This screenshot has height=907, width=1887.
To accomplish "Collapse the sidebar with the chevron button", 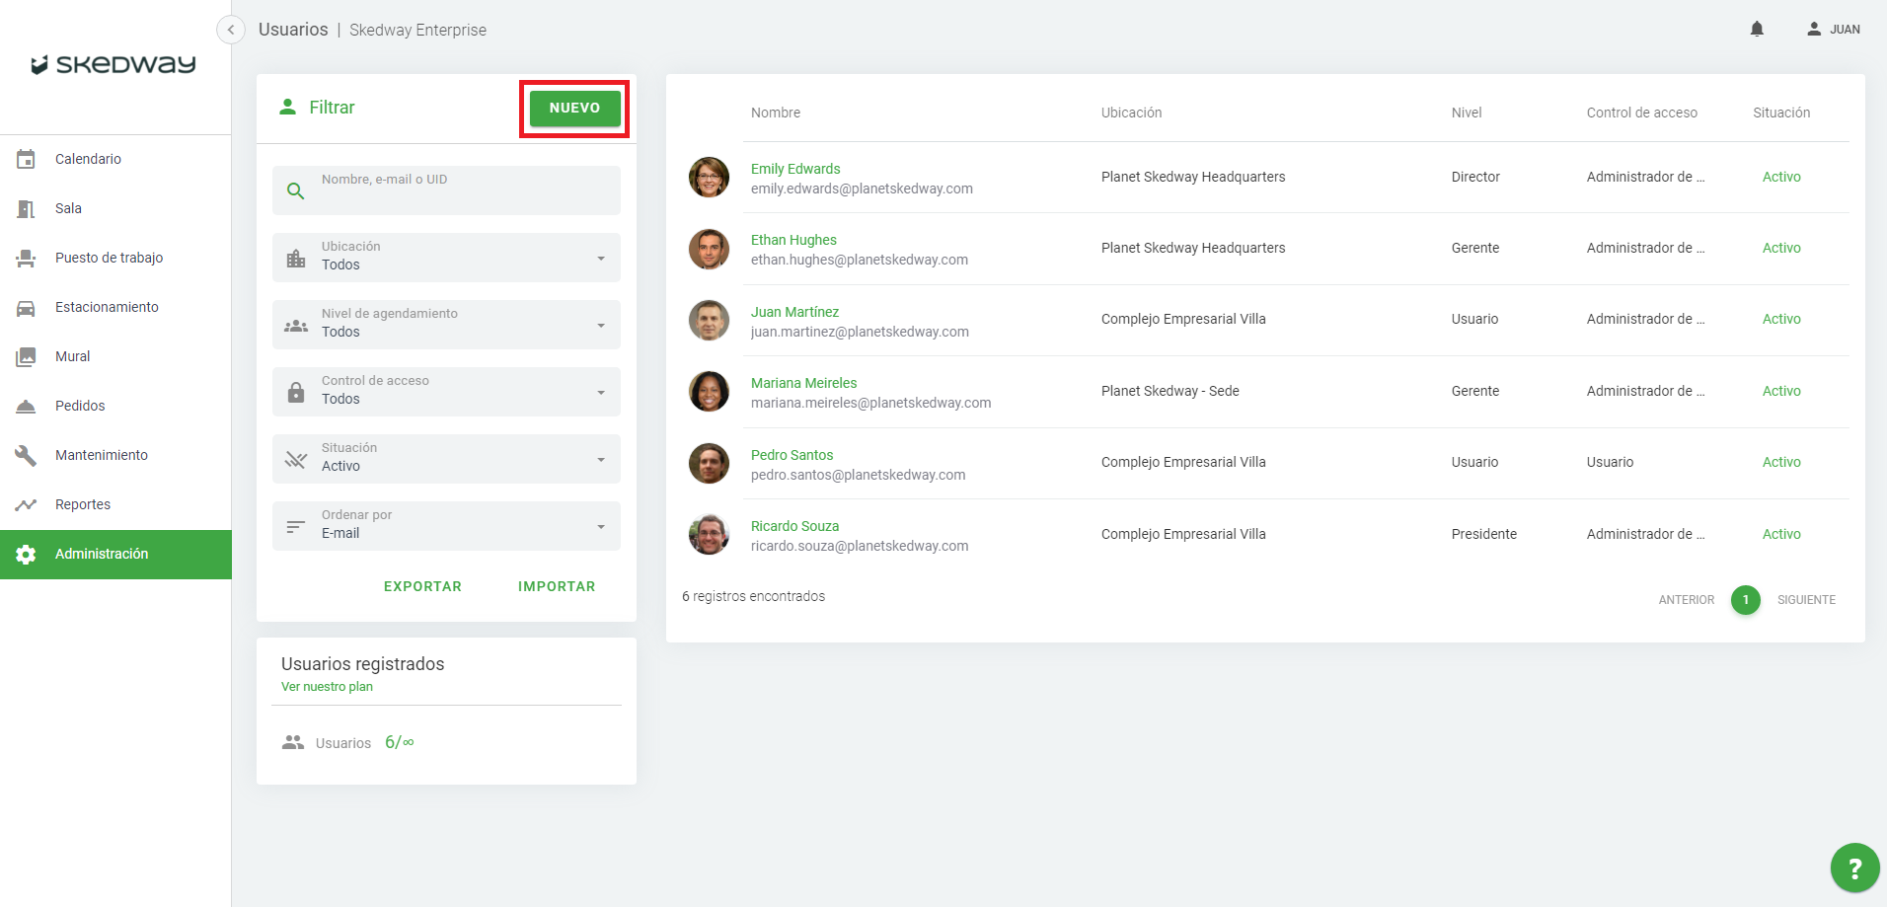I will (231, 30).
